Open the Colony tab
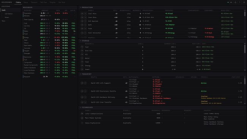This screenshot has width=247, height=139. pos(18,2)
